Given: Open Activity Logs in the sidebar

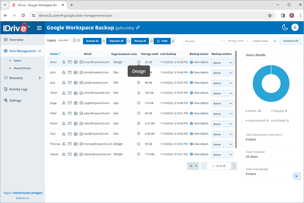Looking at the screenshot, I should 19,89.
